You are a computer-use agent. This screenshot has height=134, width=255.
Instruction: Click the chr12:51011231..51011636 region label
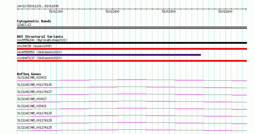click(x=38, y=6)
